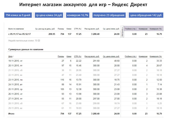Click conversion value 7.14 for 24.11.2015

[x=160, y=84]
